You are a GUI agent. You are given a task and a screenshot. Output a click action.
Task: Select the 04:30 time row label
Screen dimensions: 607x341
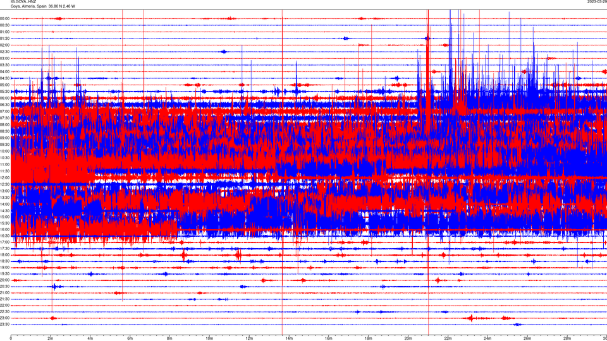pyautogui.click(x=4, y=78)
